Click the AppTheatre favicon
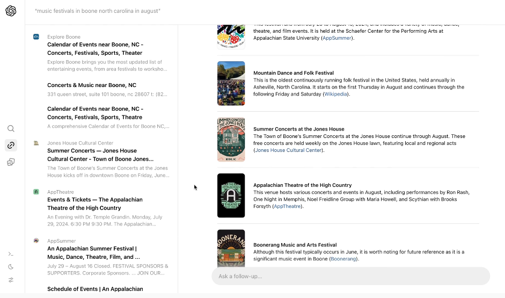 (36, 192)
